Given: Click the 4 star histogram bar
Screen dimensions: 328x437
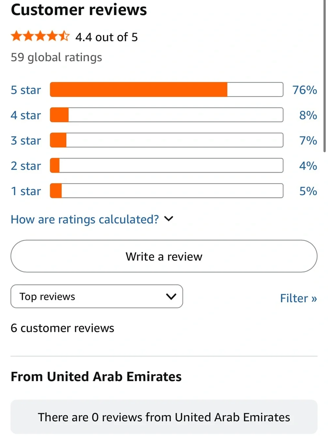Looking at the screenshot, I should pos(167,115).
